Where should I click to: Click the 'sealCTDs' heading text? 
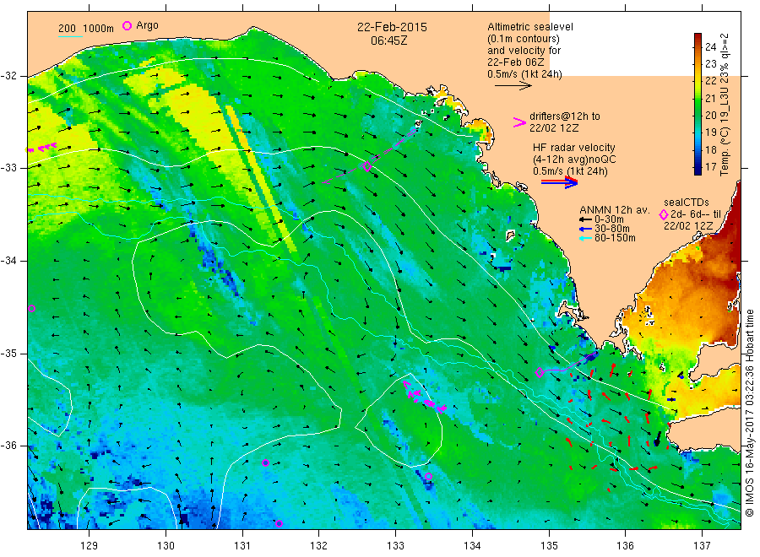point(687,203)
